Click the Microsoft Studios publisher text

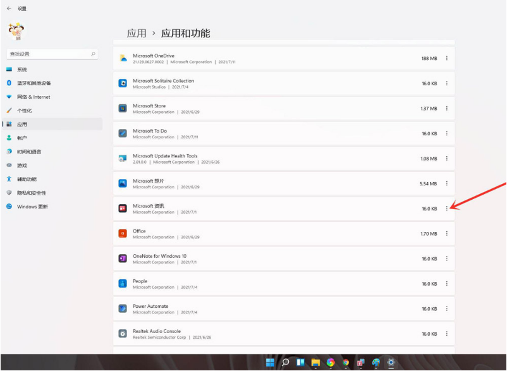tap(149, 87)
